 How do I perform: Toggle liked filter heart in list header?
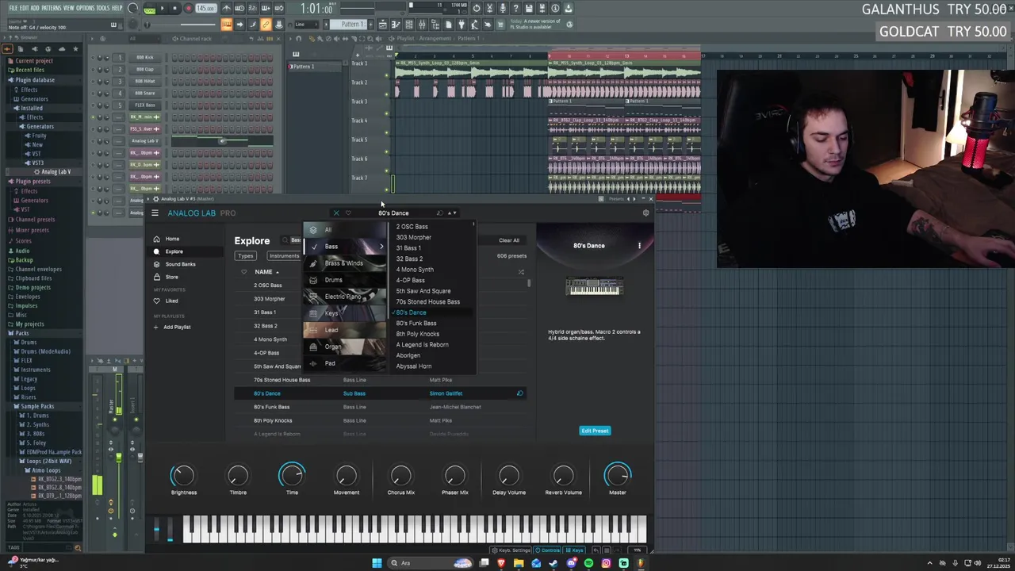pyautogui.click(x=243, y=272)
